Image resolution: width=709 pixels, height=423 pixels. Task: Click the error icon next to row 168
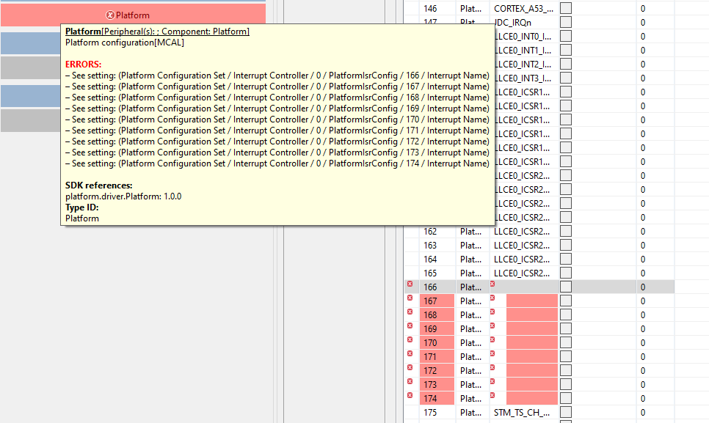[410, 315]
